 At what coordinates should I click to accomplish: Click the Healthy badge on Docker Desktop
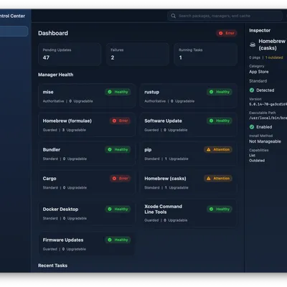click(x=118, y=209)
